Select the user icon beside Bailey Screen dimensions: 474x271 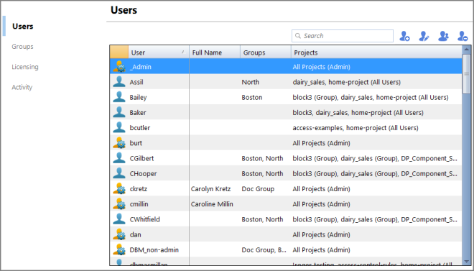119,97
